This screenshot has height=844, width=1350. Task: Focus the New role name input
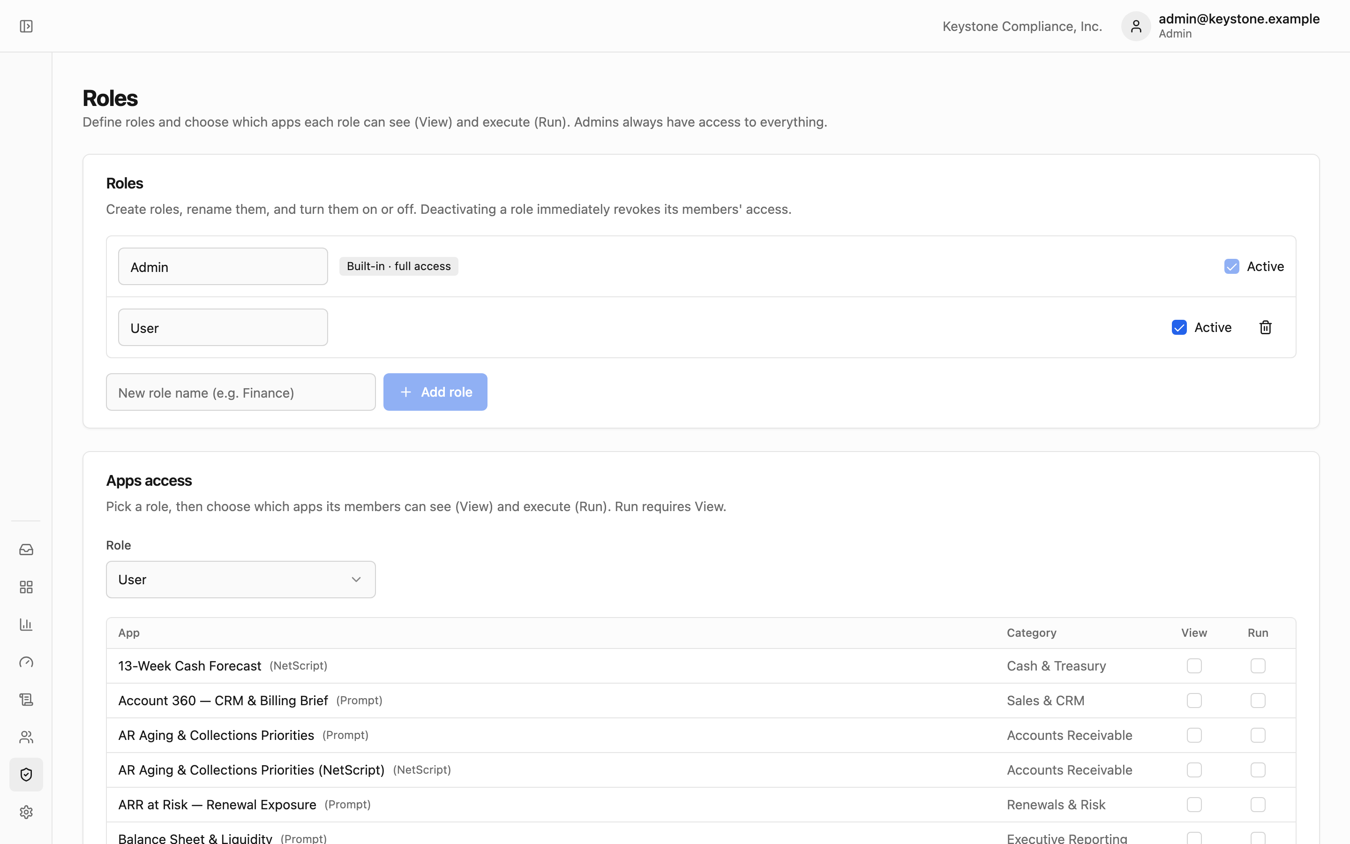pyautogui.click(x=240, y=392)
